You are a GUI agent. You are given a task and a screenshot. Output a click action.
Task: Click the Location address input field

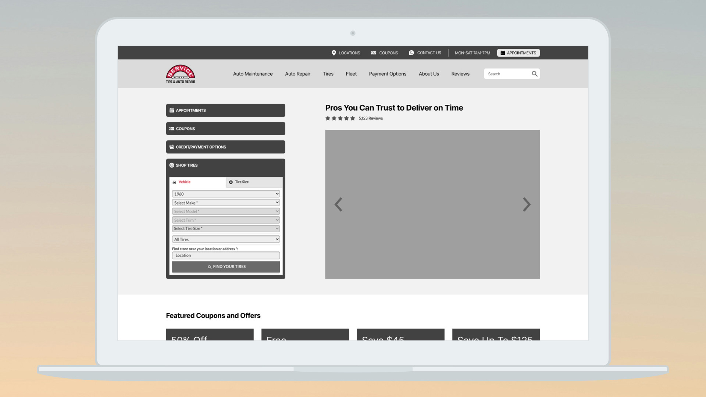click(x=225, y=255)
